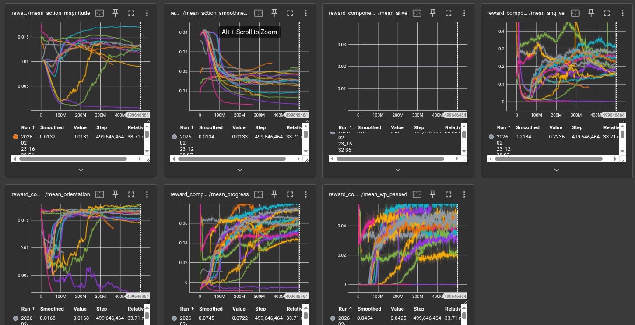Image resolution: width=635 pixels, height=325 pixels.
Task: Fit the mean_action_smoothness chart to its data domain
Action: (x=259, y=13)
